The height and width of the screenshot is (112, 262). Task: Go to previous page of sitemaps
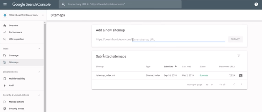click(234, 85)
